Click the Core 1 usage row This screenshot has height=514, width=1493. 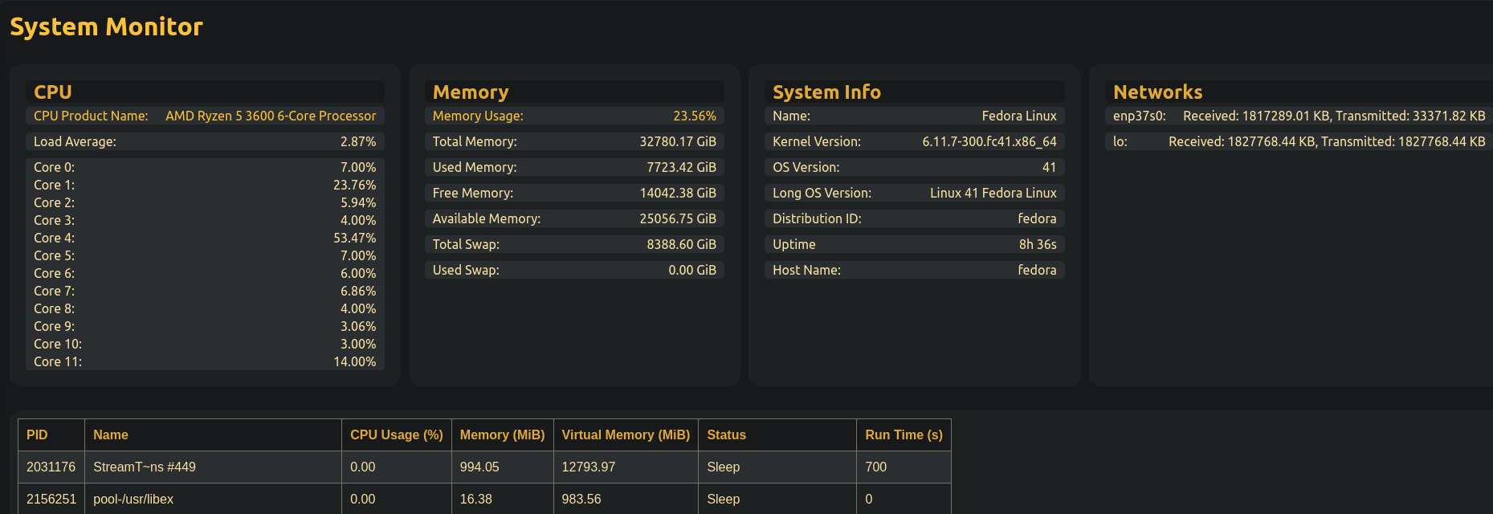click(205, 185)
